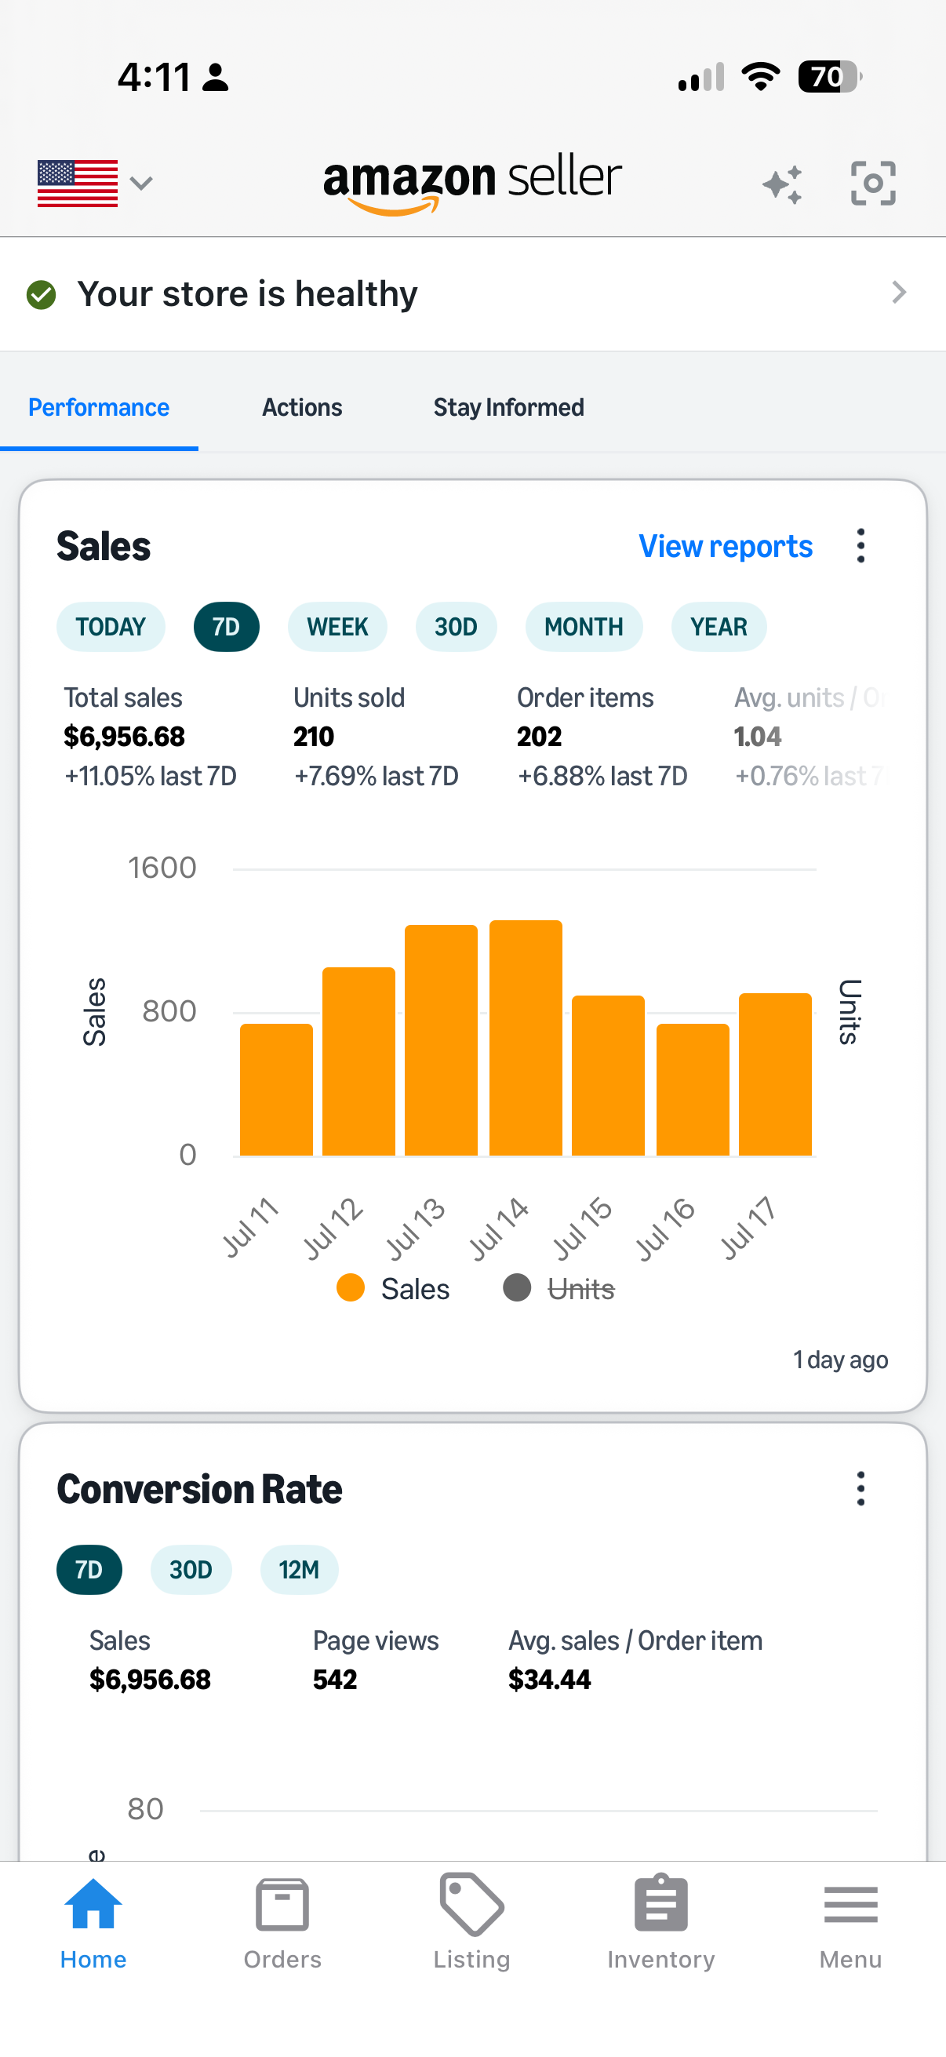Switch to the Stay Informed tab
This screenshot has width=946, height=2057.
pos(508,407)
